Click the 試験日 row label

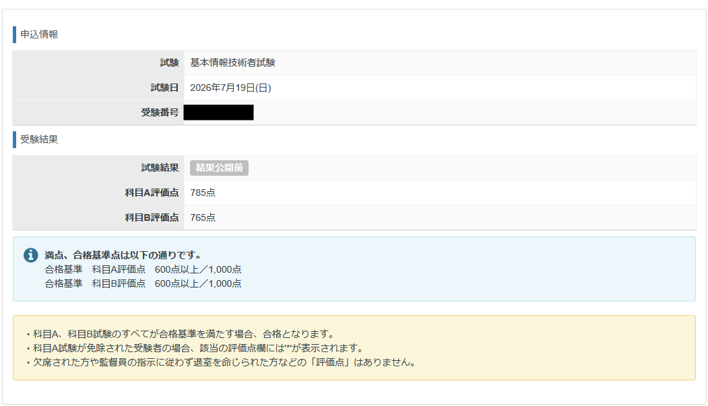(164, 88)
